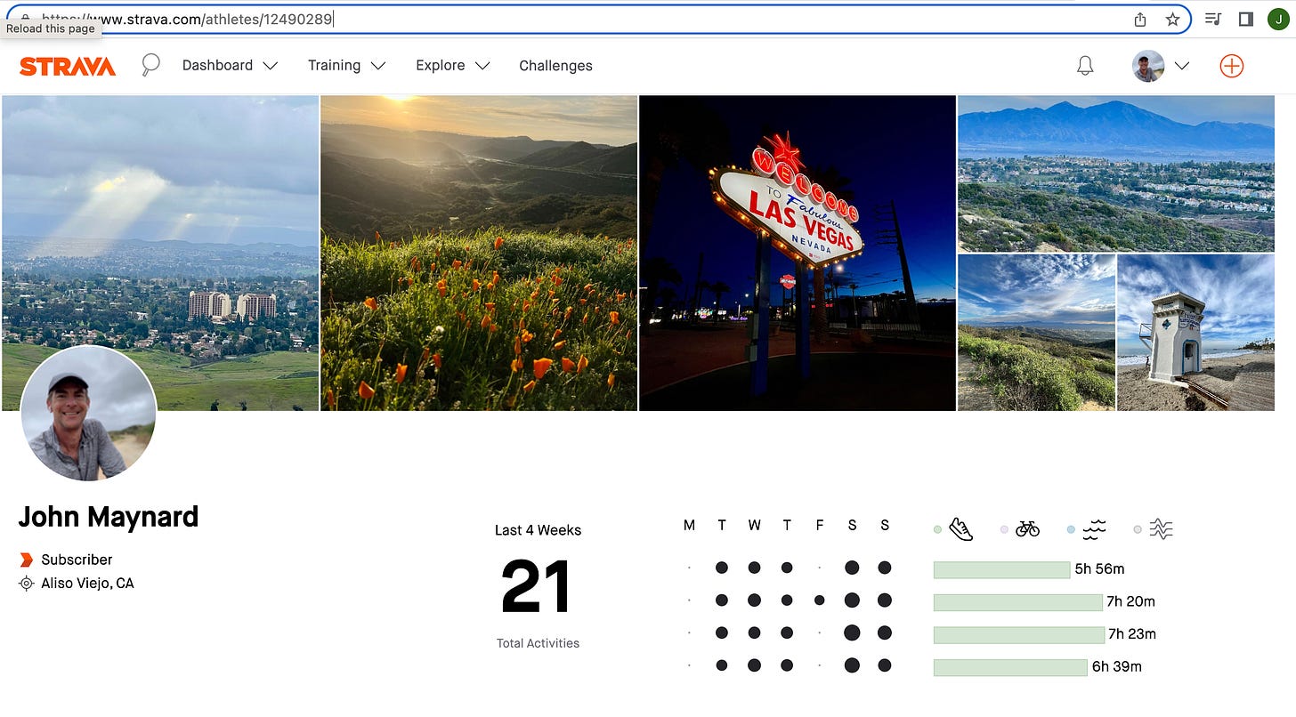Expand the profile avatar chevron
Image resolution: width=1296 pixels, height=717 pixels.
coord(1182,66)
